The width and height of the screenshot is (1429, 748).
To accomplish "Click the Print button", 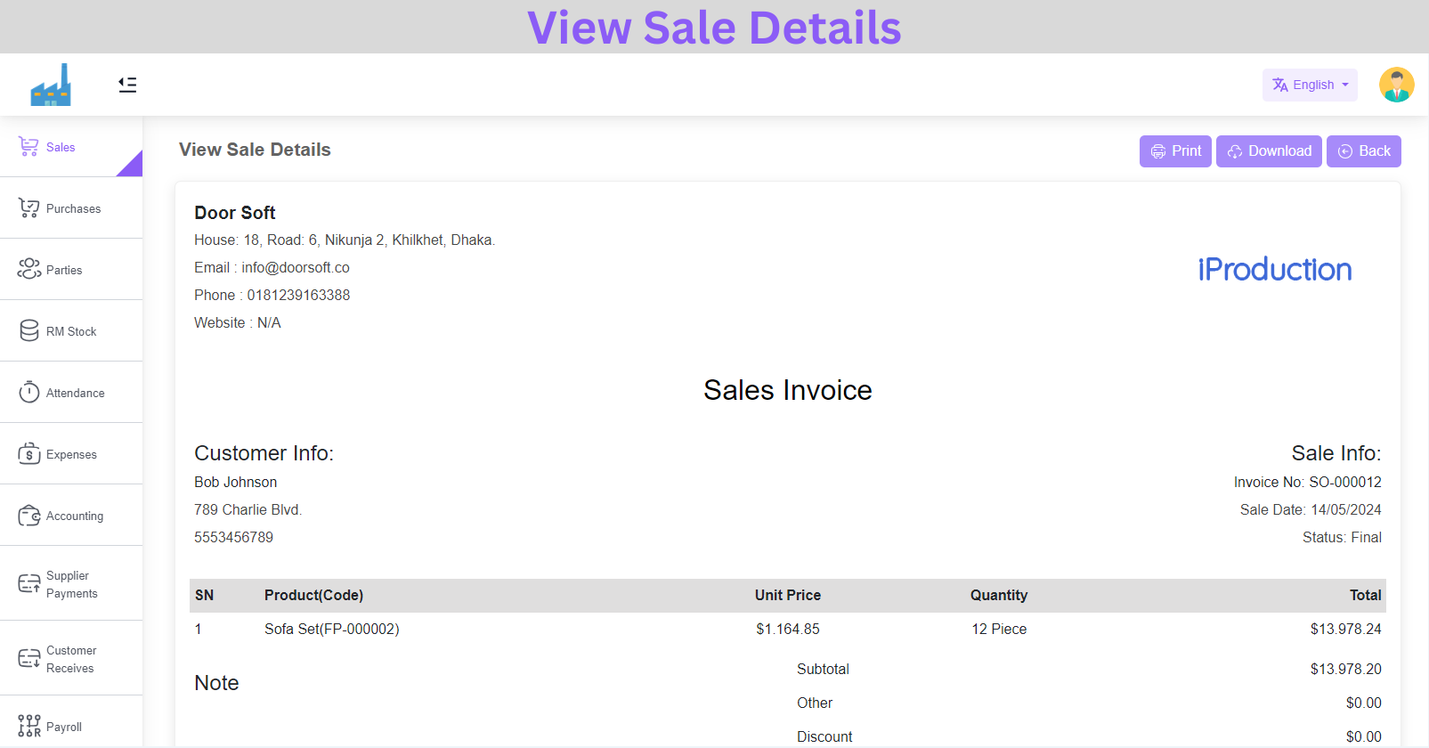I will point(1175,151).
